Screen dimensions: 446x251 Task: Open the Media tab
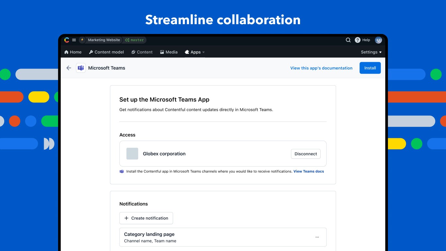click(x=169, y=52)
